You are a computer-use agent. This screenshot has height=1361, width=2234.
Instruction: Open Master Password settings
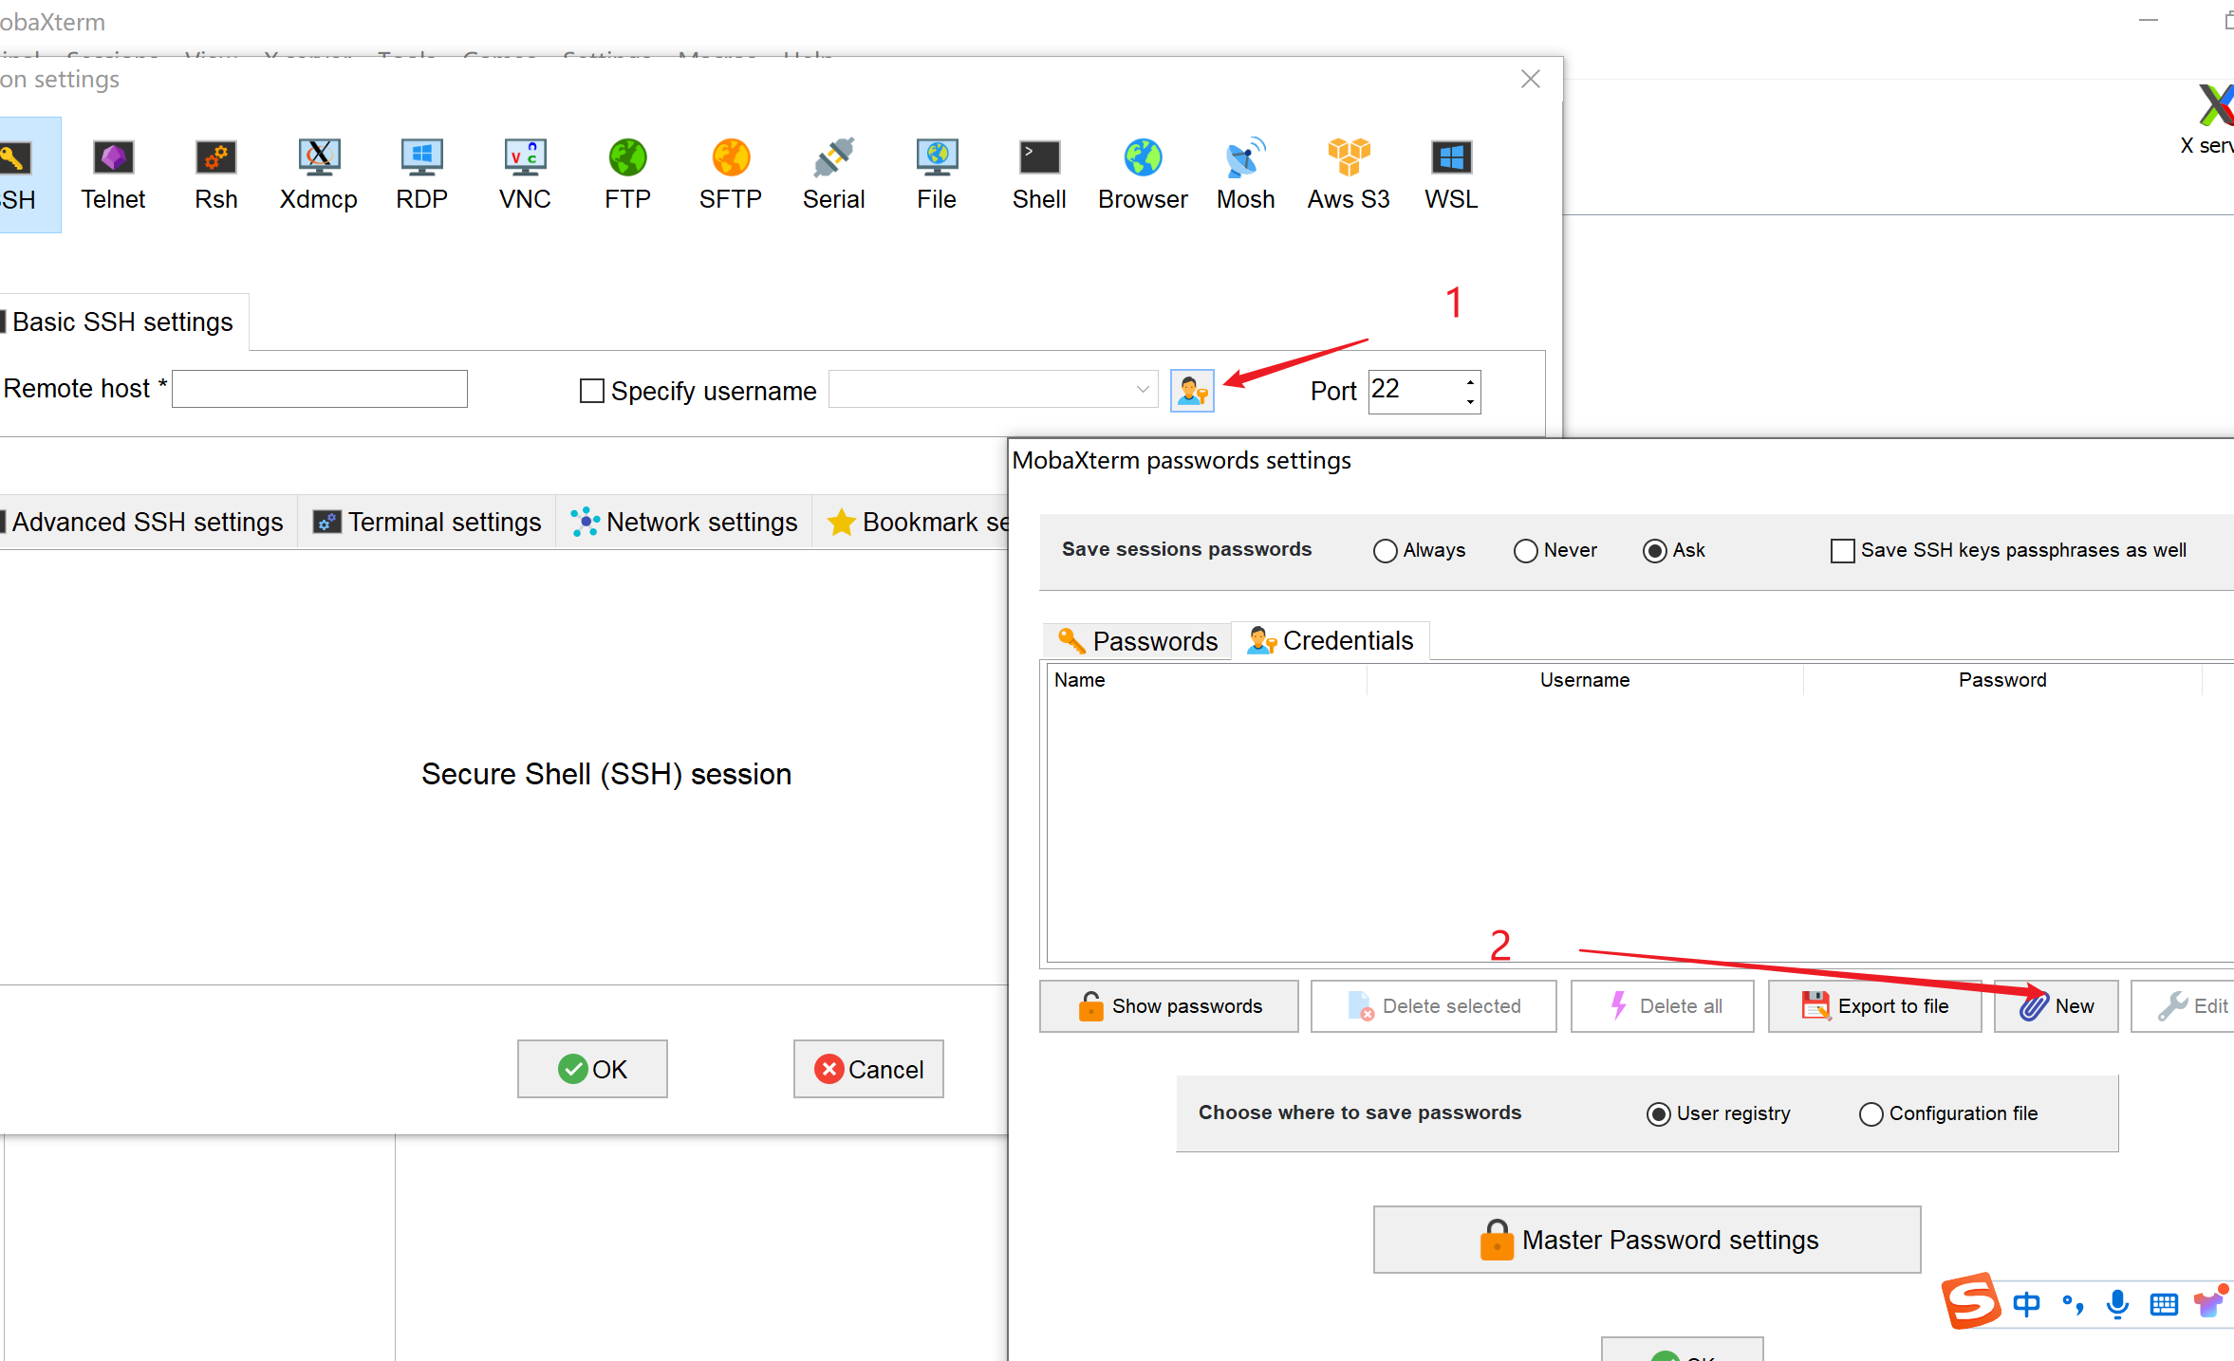(x=1648, y=1240)
